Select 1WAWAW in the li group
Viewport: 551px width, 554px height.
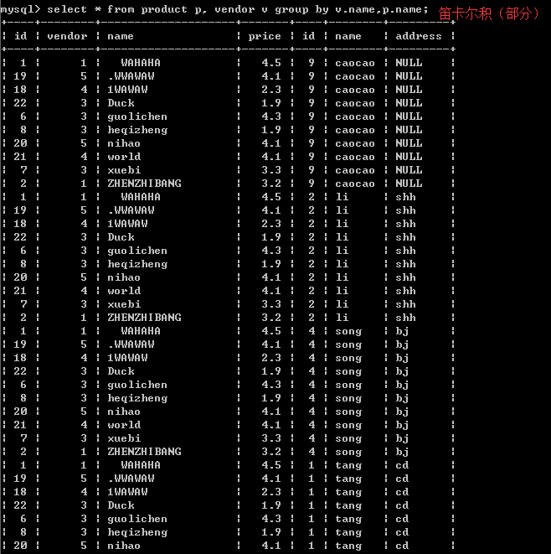127,224
